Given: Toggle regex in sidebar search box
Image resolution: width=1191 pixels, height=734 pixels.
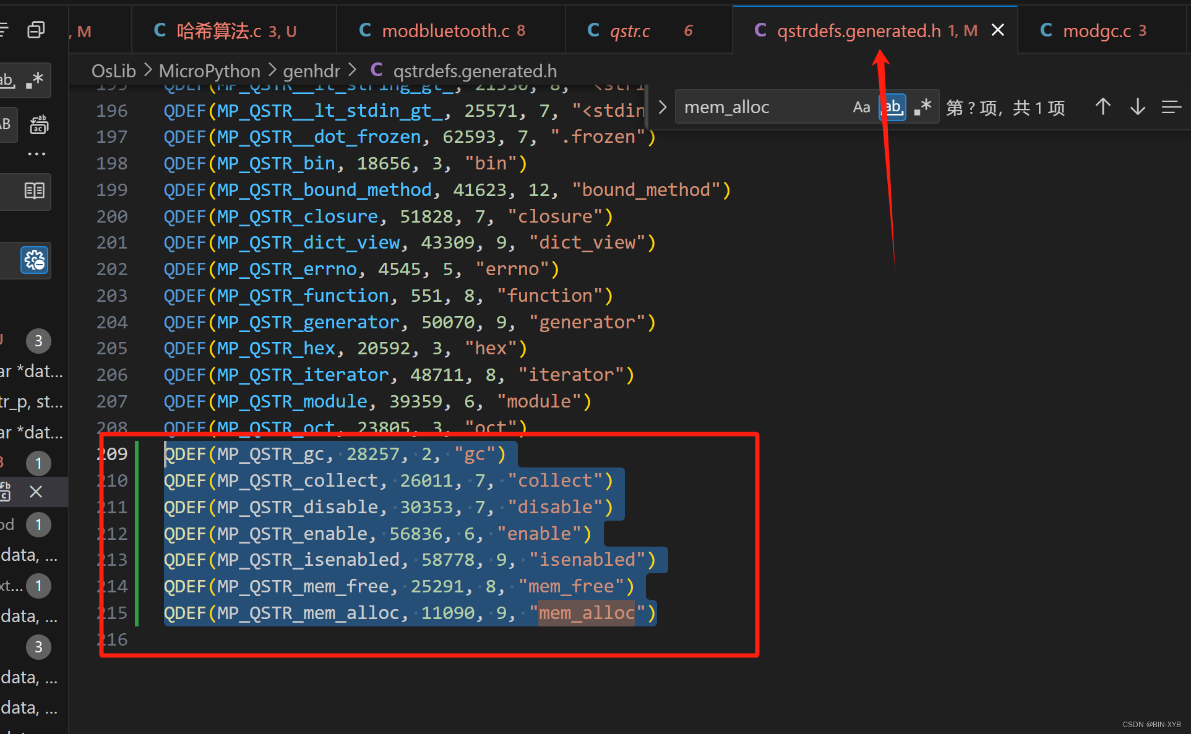Looking at the screenshot, I should [x=35, y=80].
